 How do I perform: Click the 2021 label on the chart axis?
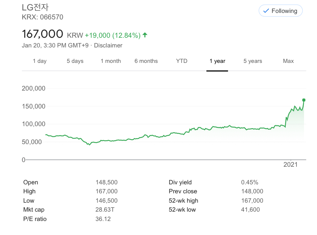290,165
